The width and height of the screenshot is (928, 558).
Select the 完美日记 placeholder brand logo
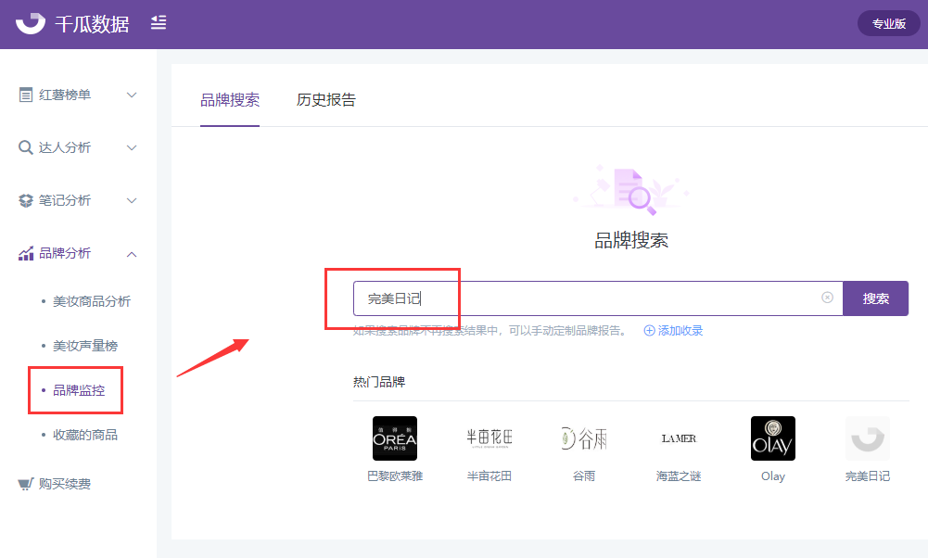[x=868, y=438]
